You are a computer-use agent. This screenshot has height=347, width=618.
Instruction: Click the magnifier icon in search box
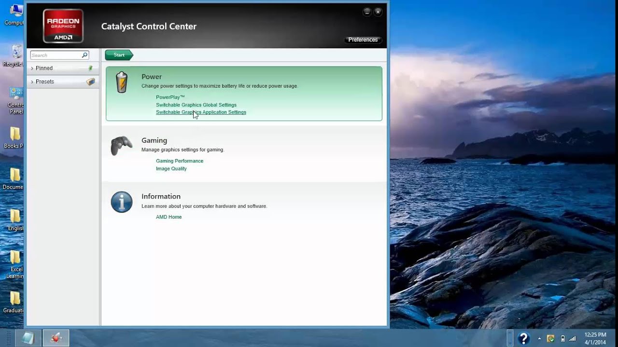pos(84,55)
